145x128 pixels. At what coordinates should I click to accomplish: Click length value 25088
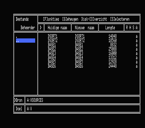(x=112, y=49)
